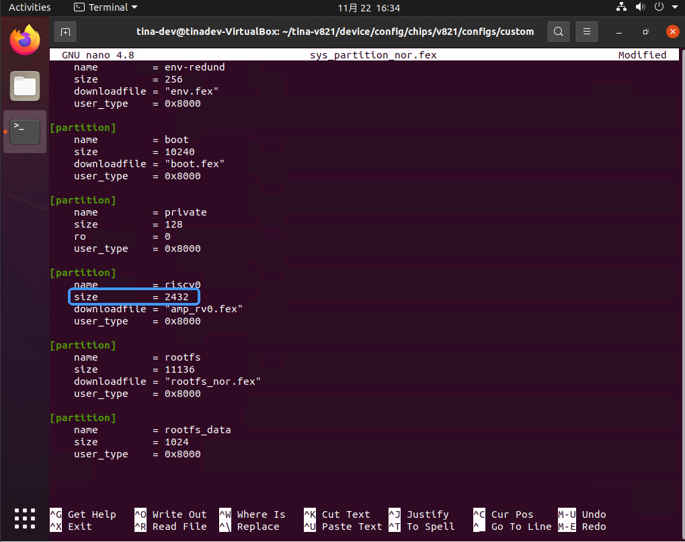Click the terminal window title path
Screen dimensions: 685x542
335,32
